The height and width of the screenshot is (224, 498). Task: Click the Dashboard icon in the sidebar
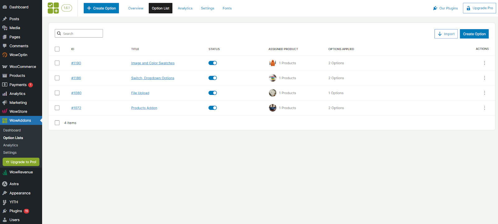(5, 7)
